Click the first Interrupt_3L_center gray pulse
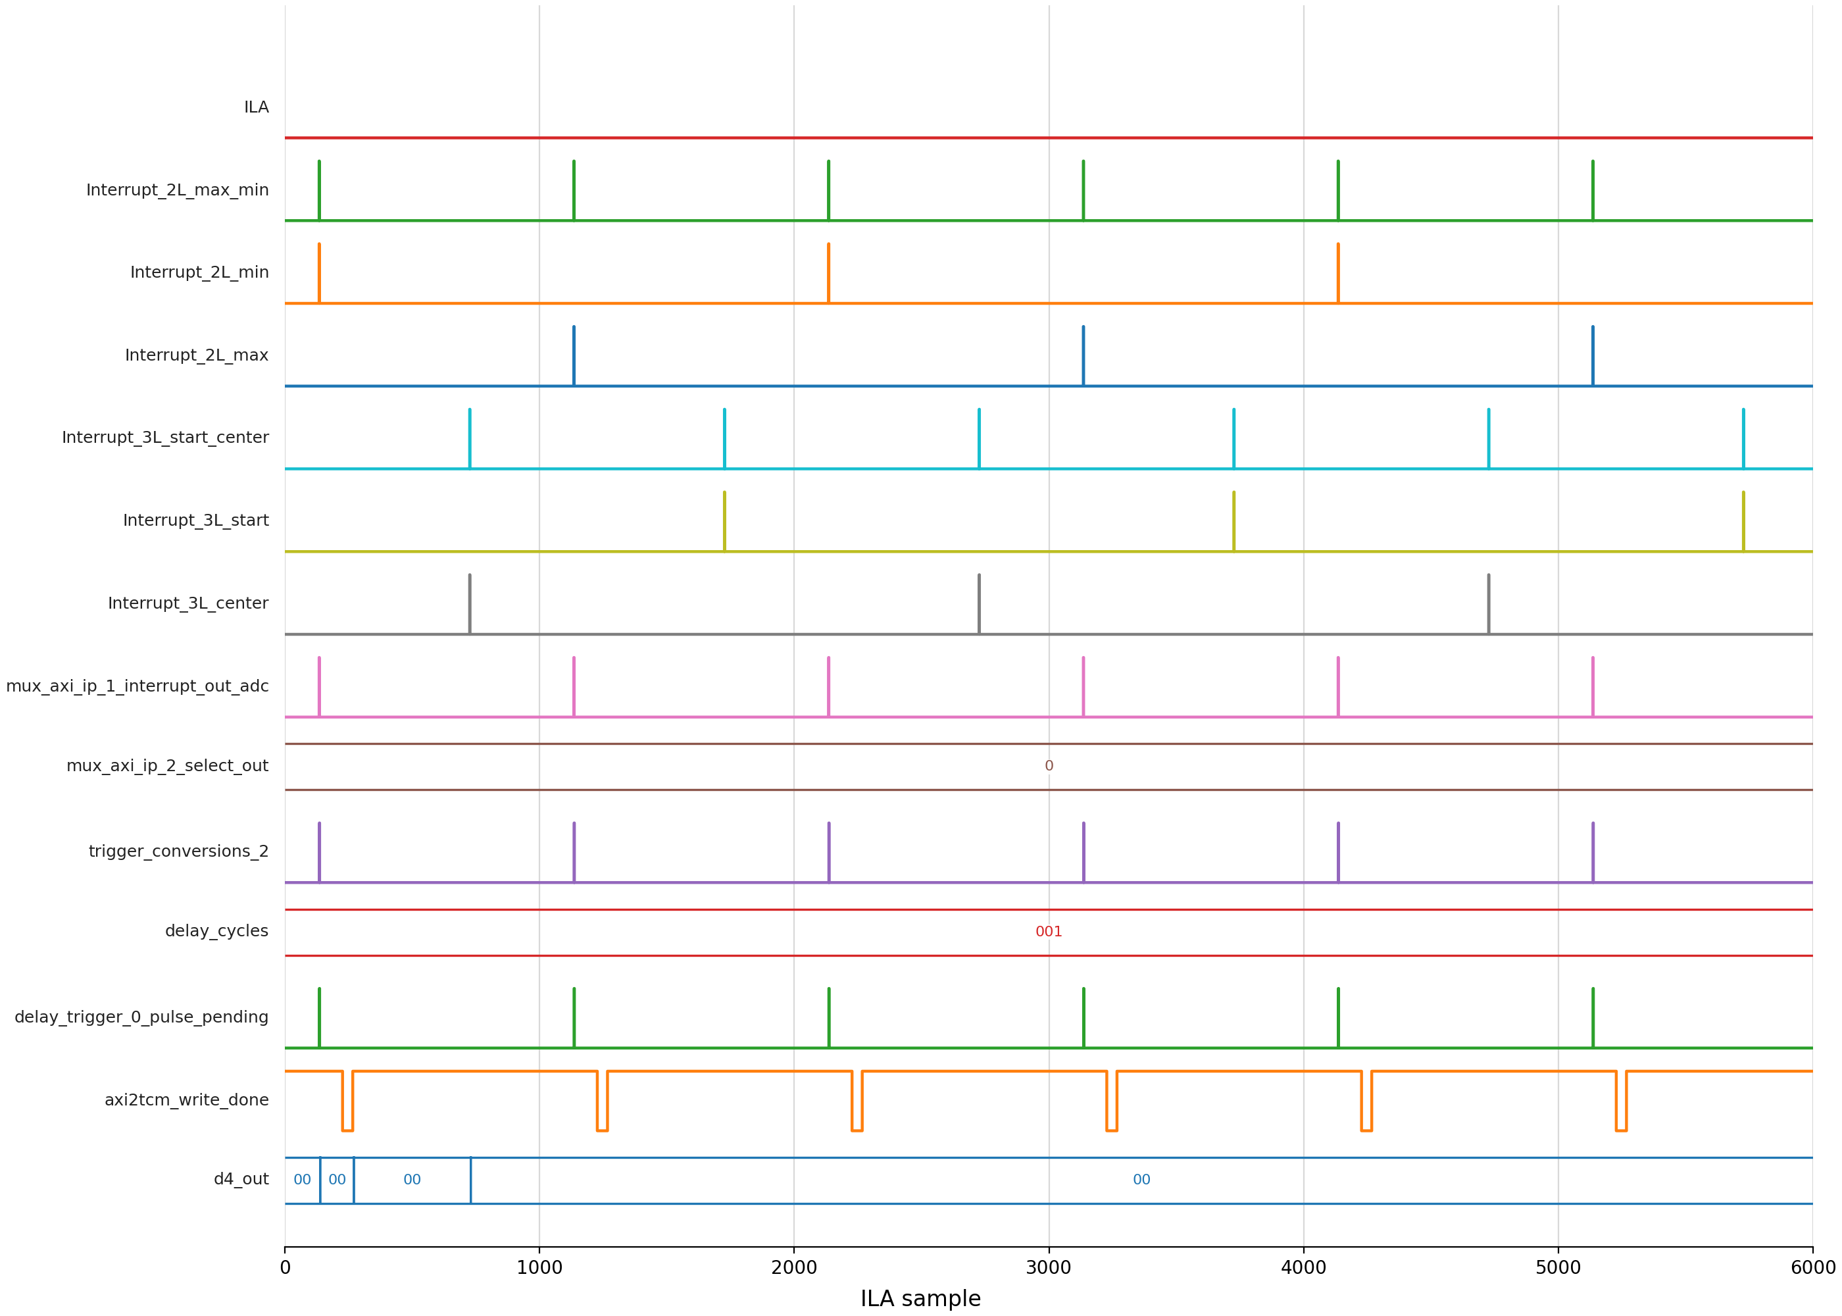 (469, 605)
